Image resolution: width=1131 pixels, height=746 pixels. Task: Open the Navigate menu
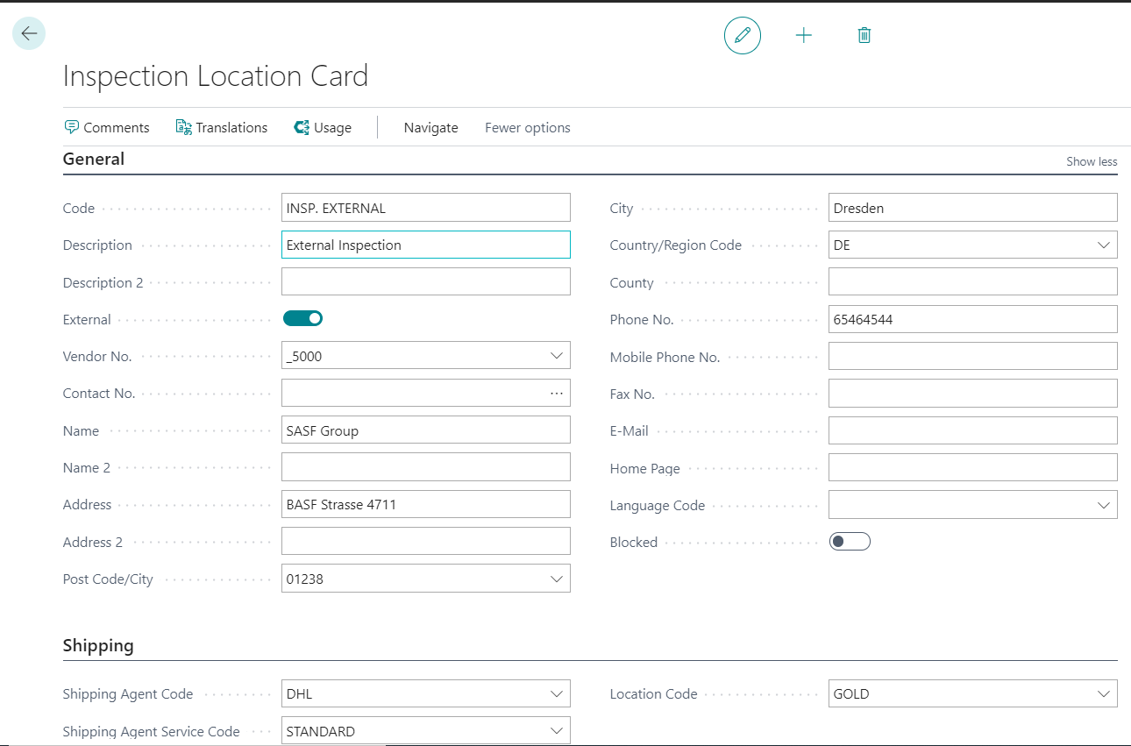click(430, 127)
